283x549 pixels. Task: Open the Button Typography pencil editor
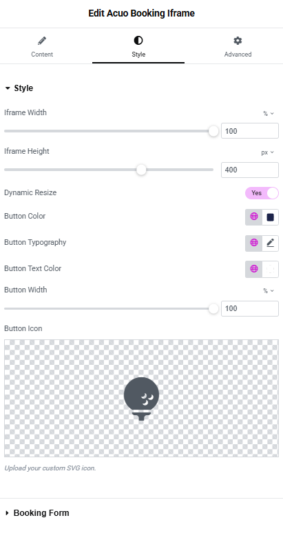[270, 243]
